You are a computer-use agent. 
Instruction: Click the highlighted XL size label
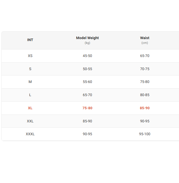click(30, 108)
